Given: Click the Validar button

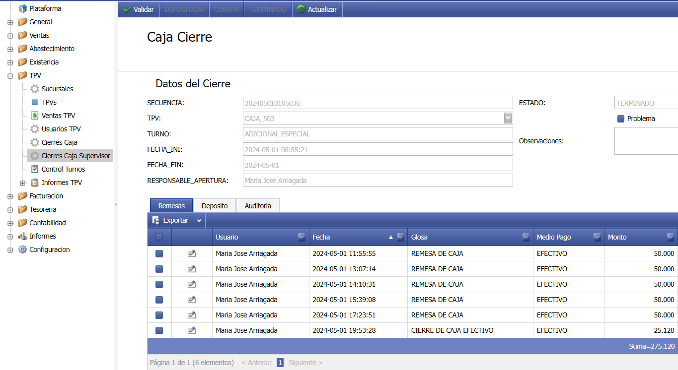Looking at the screenshot, I should [139, 9].
